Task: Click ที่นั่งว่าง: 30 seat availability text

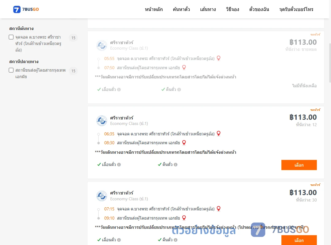Action: [306, 200]
